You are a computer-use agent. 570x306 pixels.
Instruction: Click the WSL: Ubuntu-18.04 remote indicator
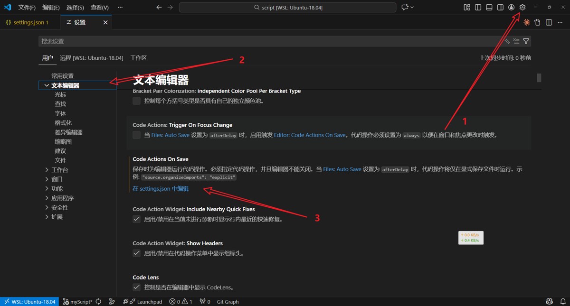coord(29,302)
